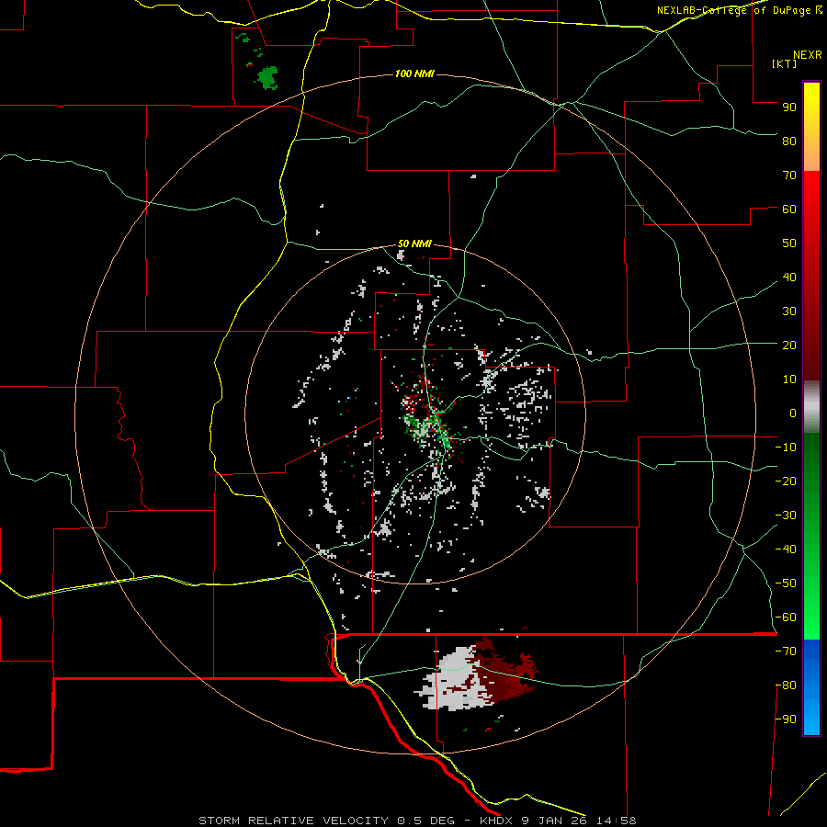Pick the gray zero-velocity segment of the color bar
Screen dimensions: 827x827
(811, 407)
